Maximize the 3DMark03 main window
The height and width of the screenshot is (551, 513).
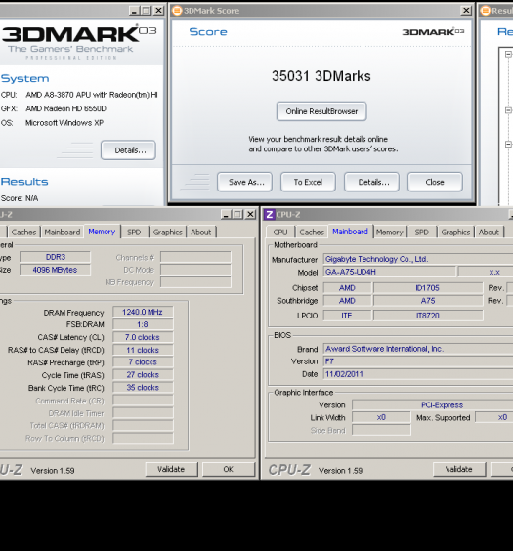click(146, 11)
